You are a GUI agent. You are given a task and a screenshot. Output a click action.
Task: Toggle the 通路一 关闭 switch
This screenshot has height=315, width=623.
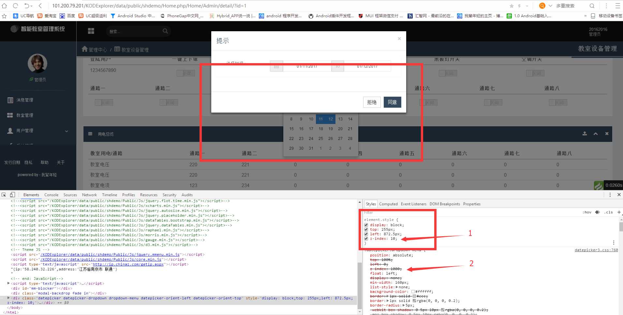pyautogui.click(x=104, y=103)
